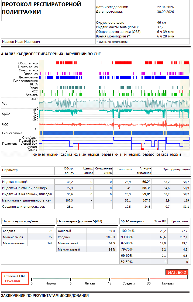Click the Храп event row label

tap(34, 88)
